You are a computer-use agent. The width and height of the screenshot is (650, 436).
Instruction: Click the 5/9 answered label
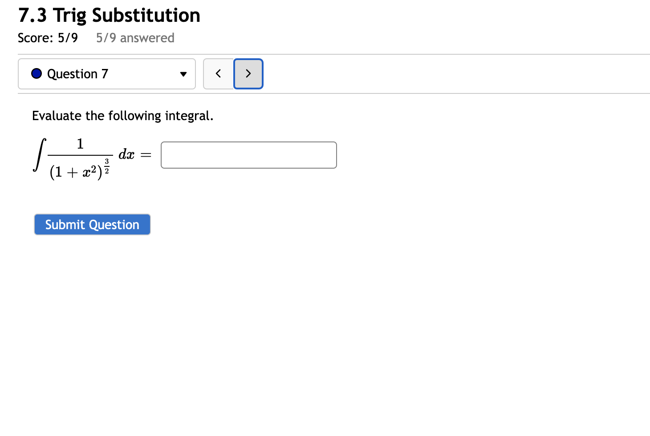(135, 38)
